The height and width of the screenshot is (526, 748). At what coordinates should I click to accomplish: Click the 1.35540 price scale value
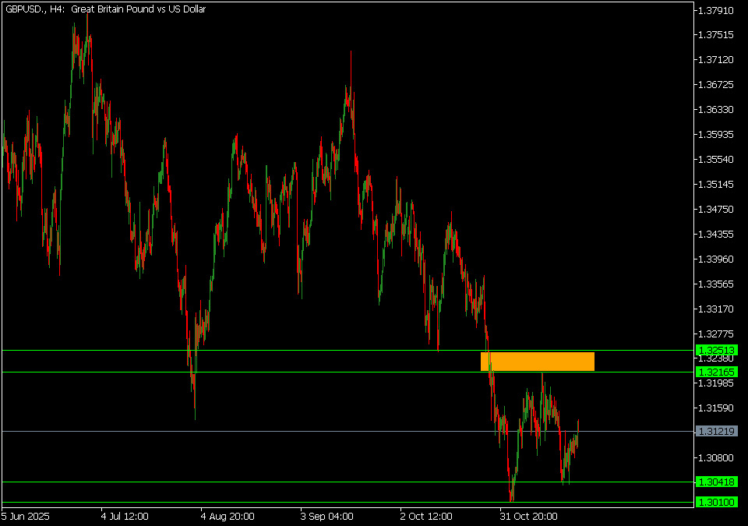(x=716, y=160)
